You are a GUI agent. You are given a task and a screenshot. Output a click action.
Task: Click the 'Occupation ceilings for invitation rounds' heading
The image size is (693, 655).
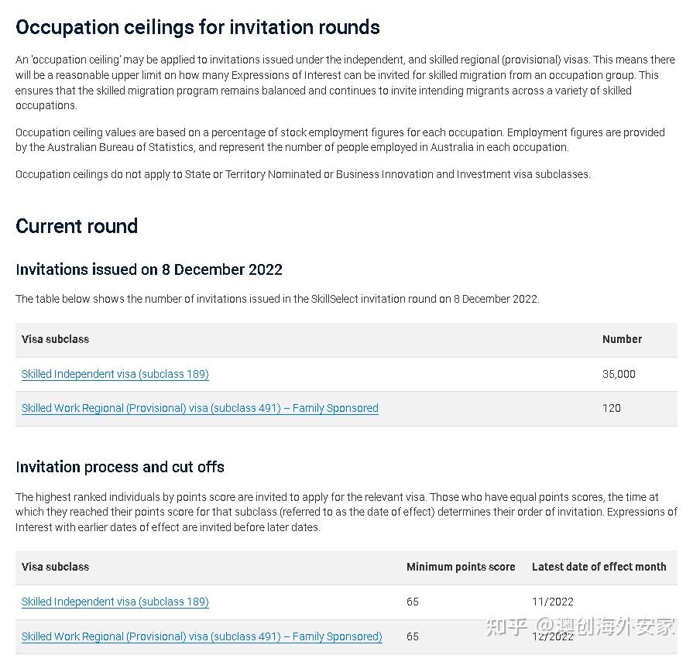(x=197, y=27)
